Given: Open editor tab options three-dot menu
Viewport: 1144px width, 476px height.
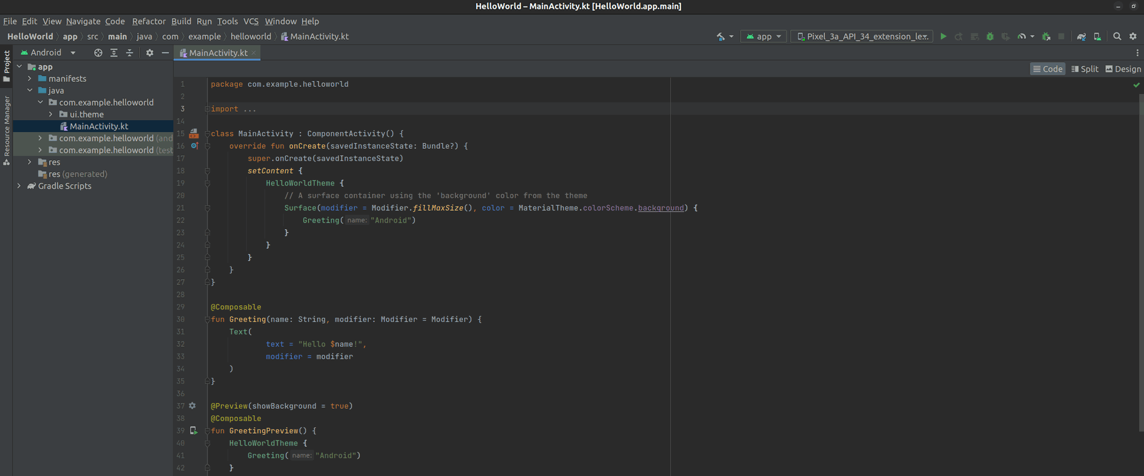Looking at the screenshot, I should [x=1137, y=53].
